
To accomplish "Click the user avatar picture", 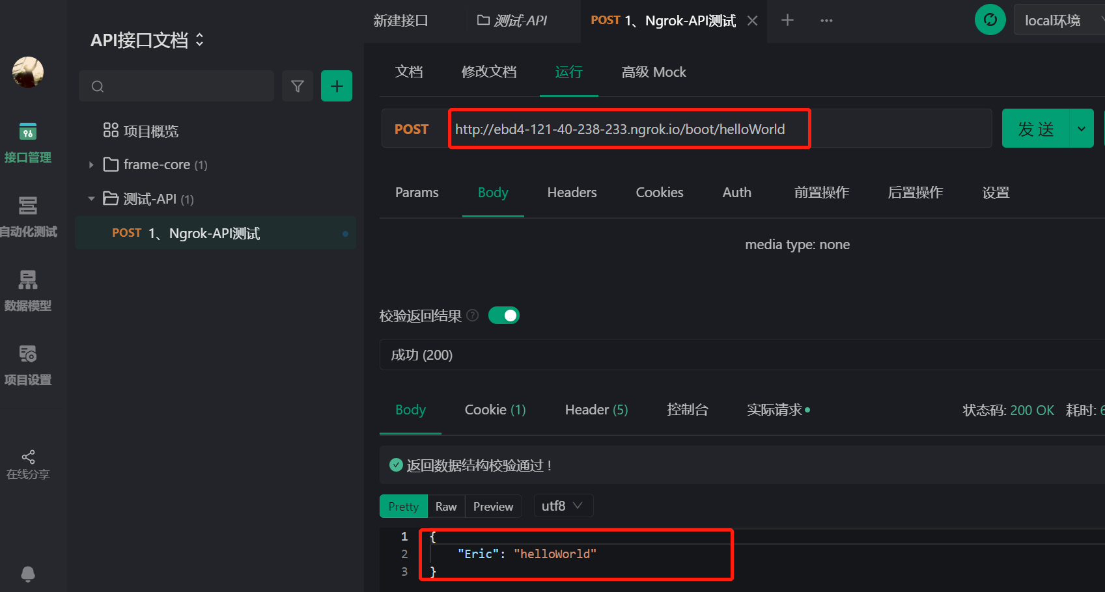I will pyautogui.click(x=28, y=72).
